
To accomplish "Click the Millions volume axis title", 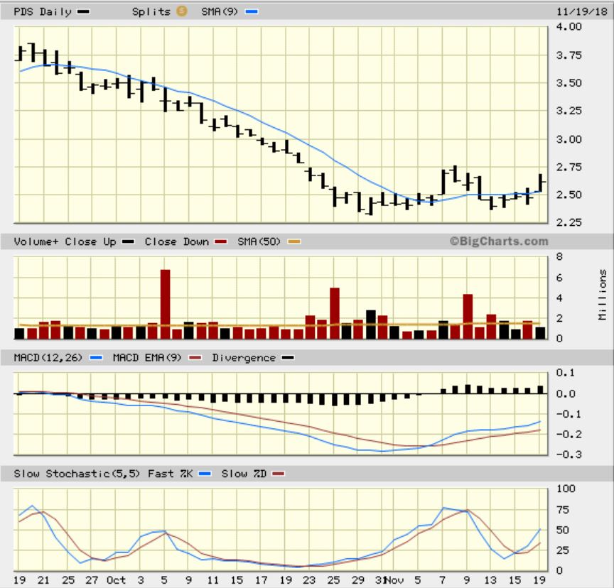I will [602, 295].
